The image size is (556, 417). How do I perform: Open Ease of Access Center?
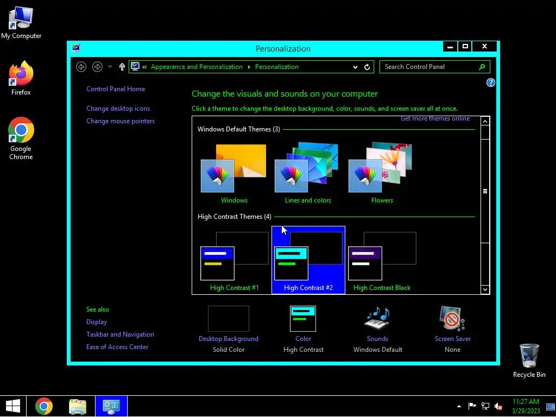(117, 347)
